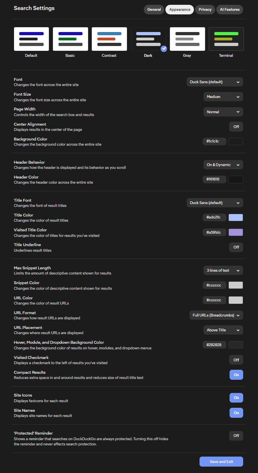
Task: Select the Default theme thumbnail
Action: [x=31, y=39]
